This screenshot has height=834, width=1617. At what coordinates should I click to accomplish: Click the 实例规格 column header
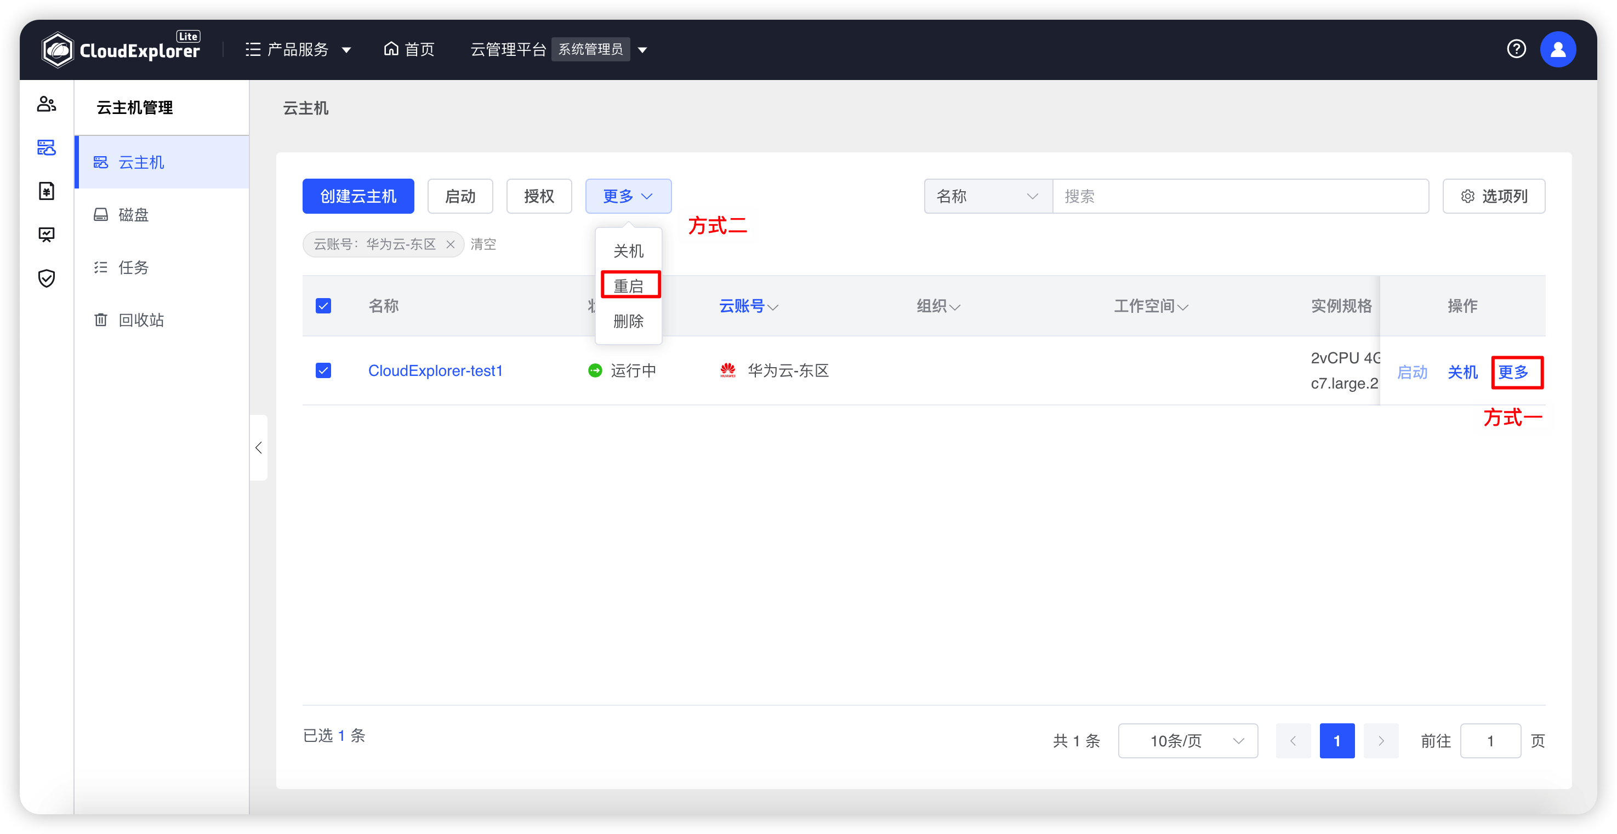[x=1341, y=306]
